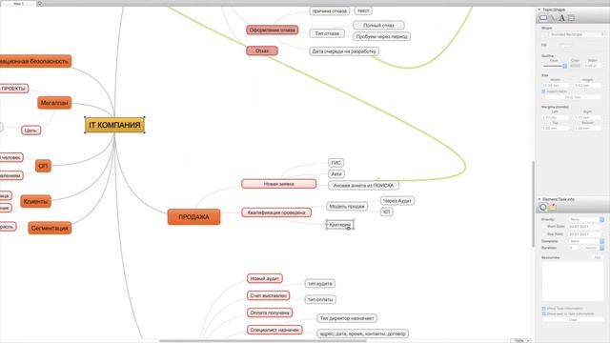The image size is (610, 343).
Task: Click the Bottom margin input field
Action: 587,128
